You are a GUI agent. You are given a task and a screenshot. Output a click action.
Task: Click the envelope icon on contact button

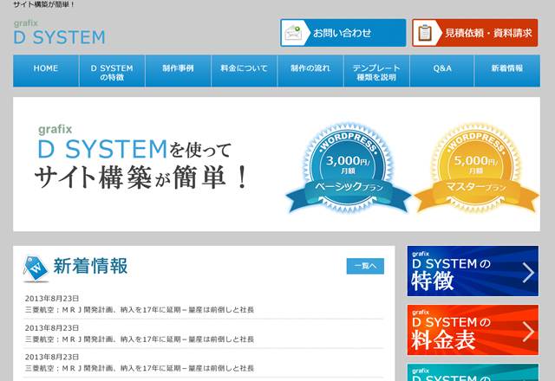293,33
